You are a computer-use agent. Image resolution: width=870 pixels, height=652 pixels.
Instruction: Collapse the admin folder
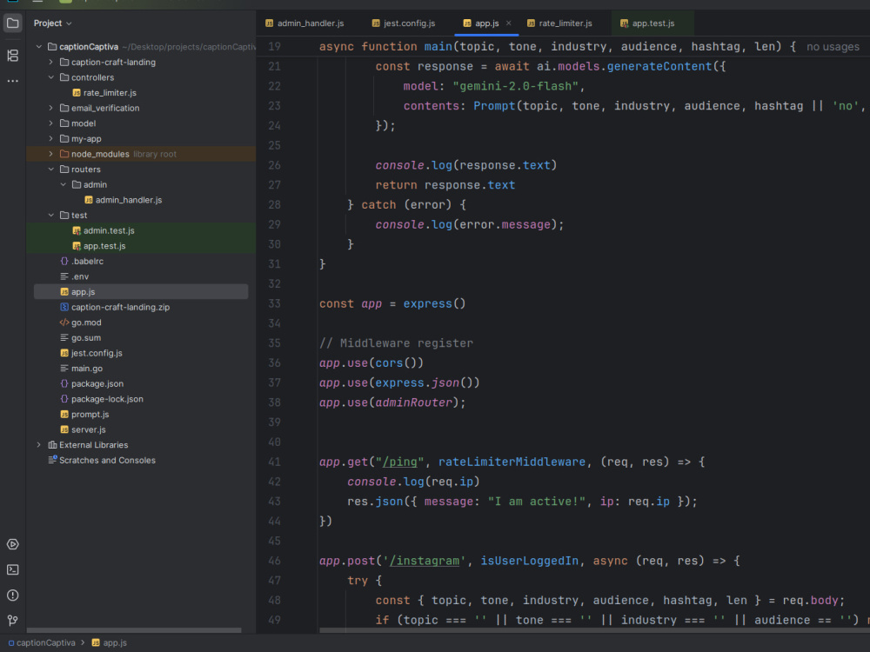click(x=64, y=184)
